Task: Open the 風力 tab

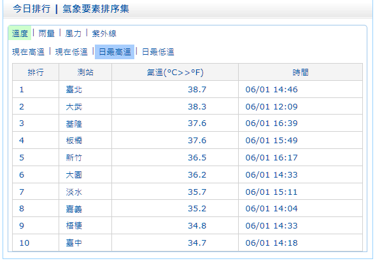Action: 73,33
